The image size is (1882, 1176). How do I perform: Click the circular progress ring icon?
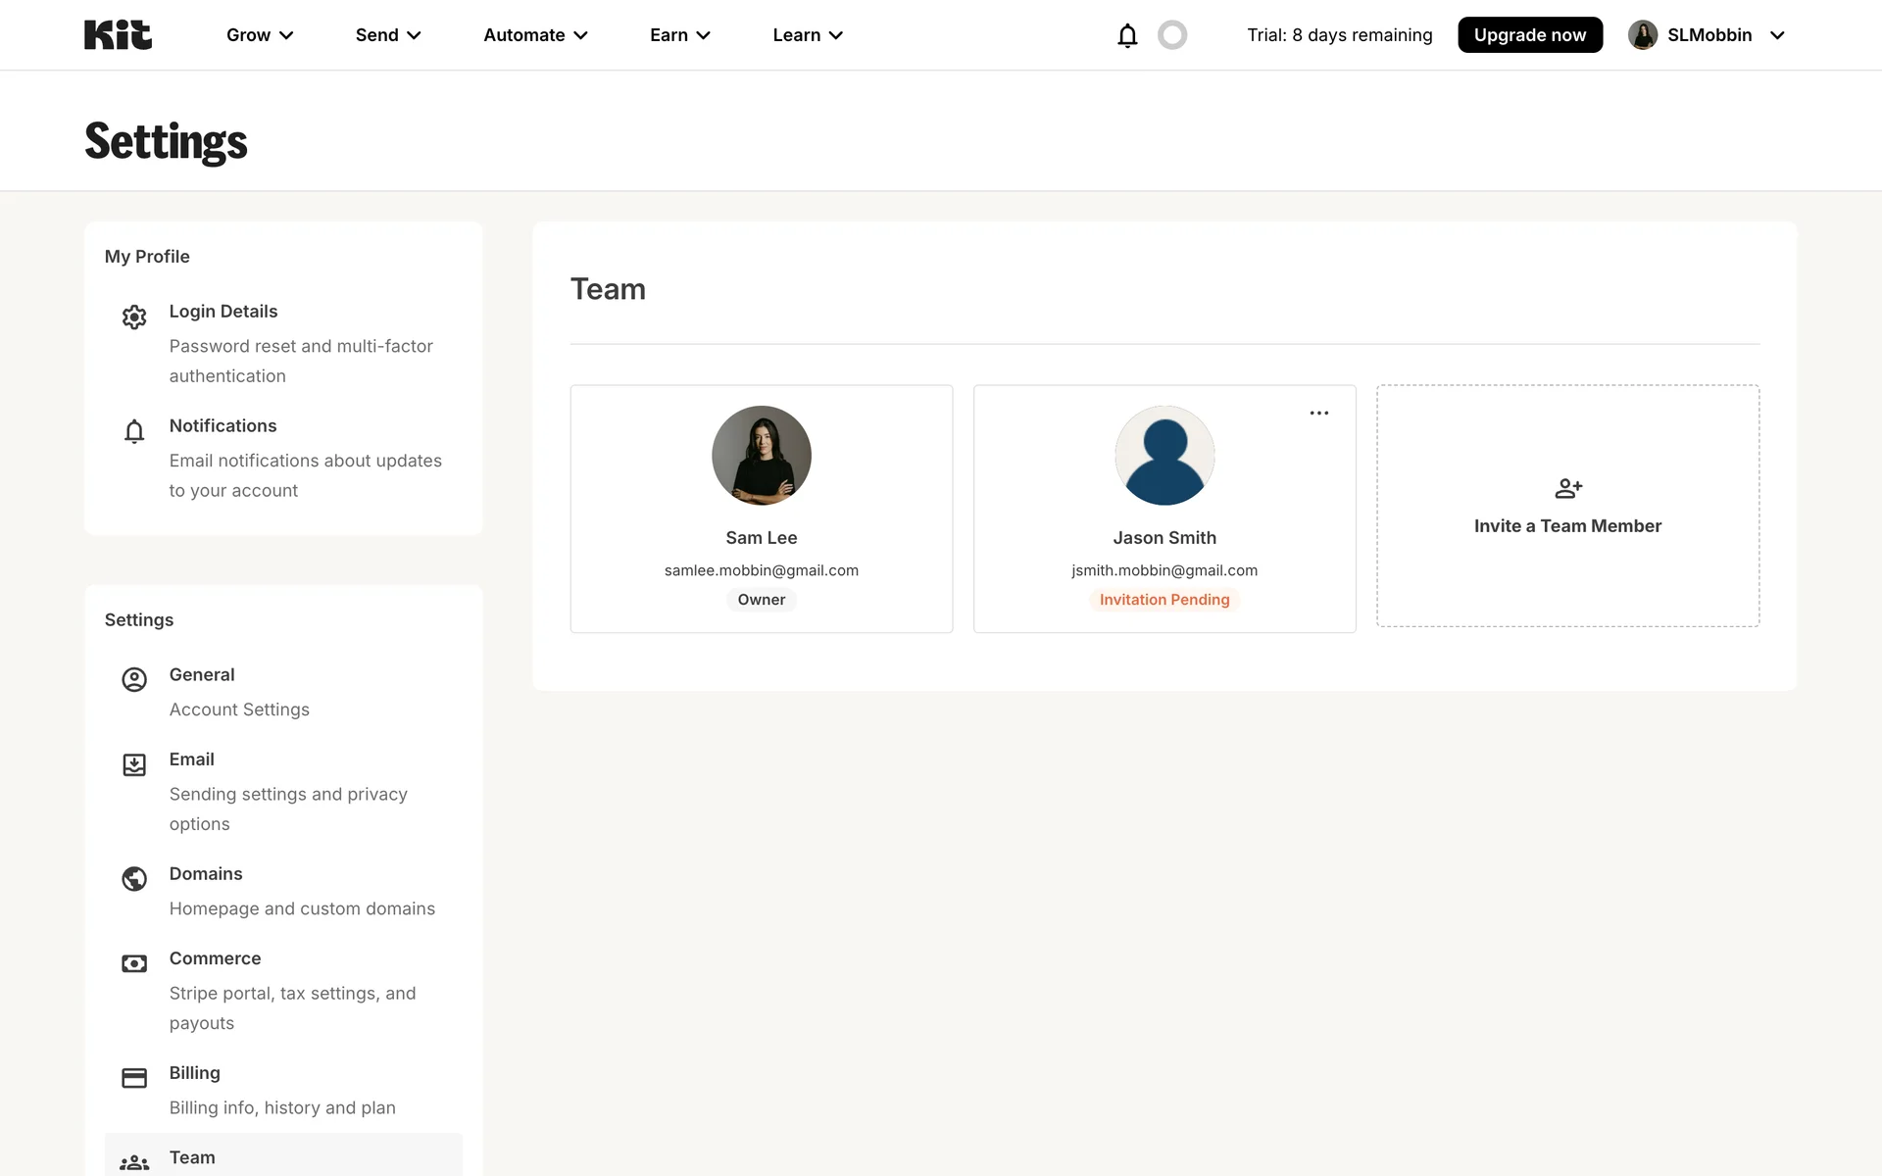pos(1172,35)
